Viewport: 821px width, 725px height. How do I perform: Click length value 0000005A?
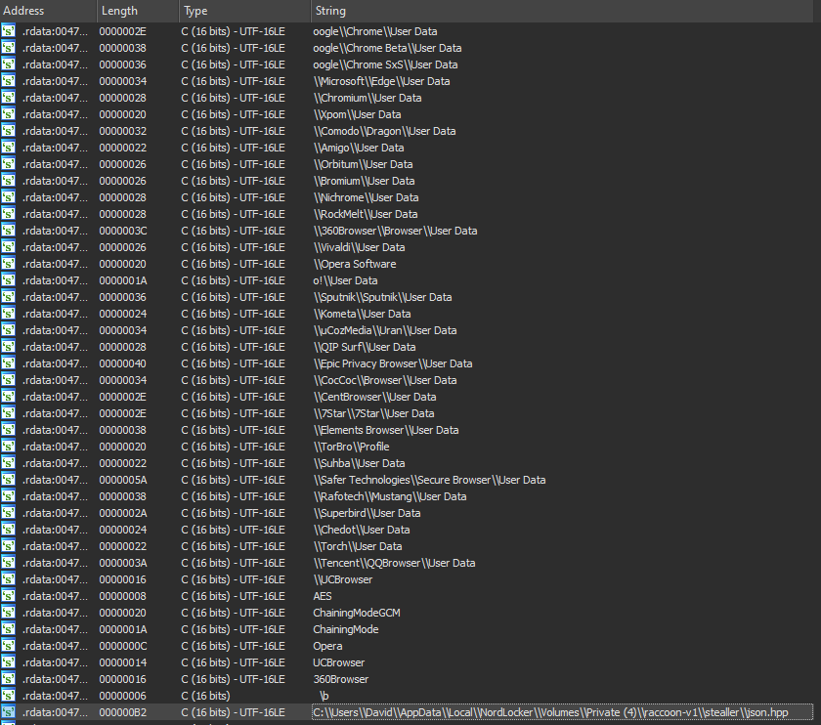pyautogui.click(x=123, y=480)
